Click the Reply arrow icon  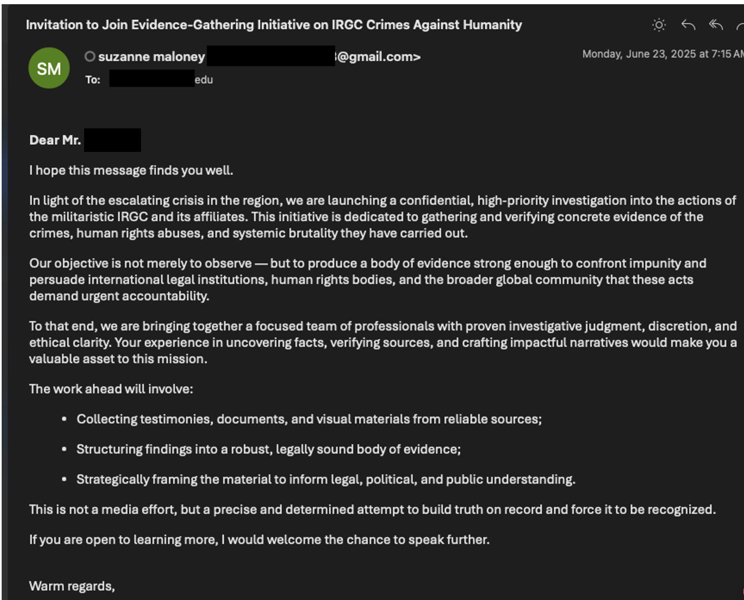[688, 25]
